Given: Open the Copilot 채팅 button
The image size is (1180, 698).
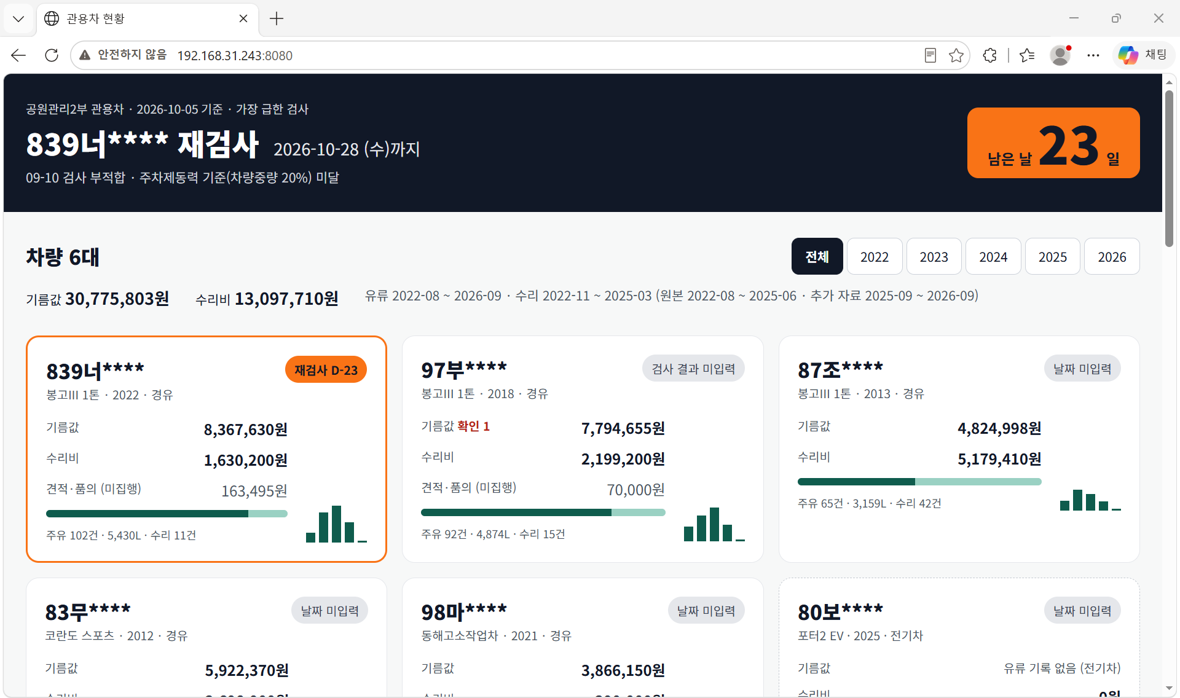Looking at the screenshot, I should tap(1143, 55).
